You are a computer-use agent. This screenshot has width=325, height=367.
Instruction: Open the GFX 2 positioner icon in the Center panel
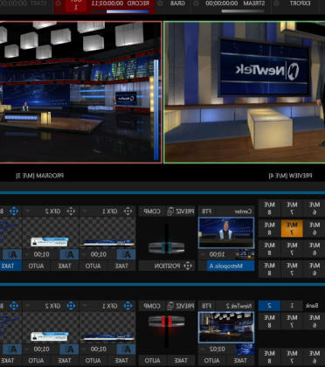click(x=71, y=211)
